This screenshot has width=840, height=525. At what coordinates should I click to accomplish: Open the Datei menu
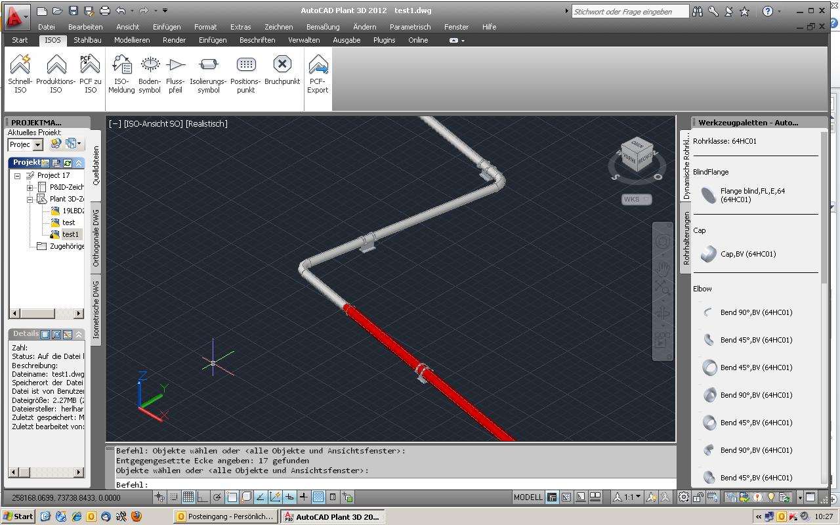pyautogui.click(x=47, y=27)
